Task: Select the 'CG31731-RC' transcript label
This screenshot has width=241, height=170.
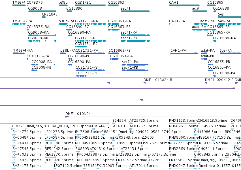Action: click(86, 44)
